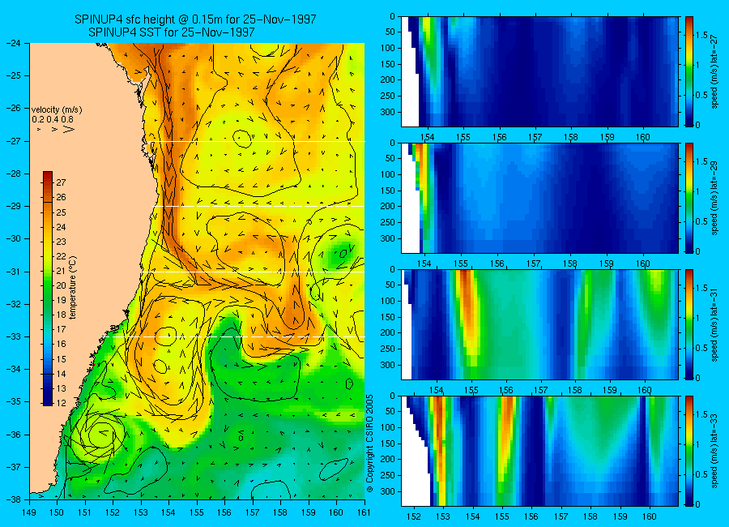The width and height of the screenshot is (729, 527).
Task: Click the 19 value on the temperature scale
Action: click(61, 300)
